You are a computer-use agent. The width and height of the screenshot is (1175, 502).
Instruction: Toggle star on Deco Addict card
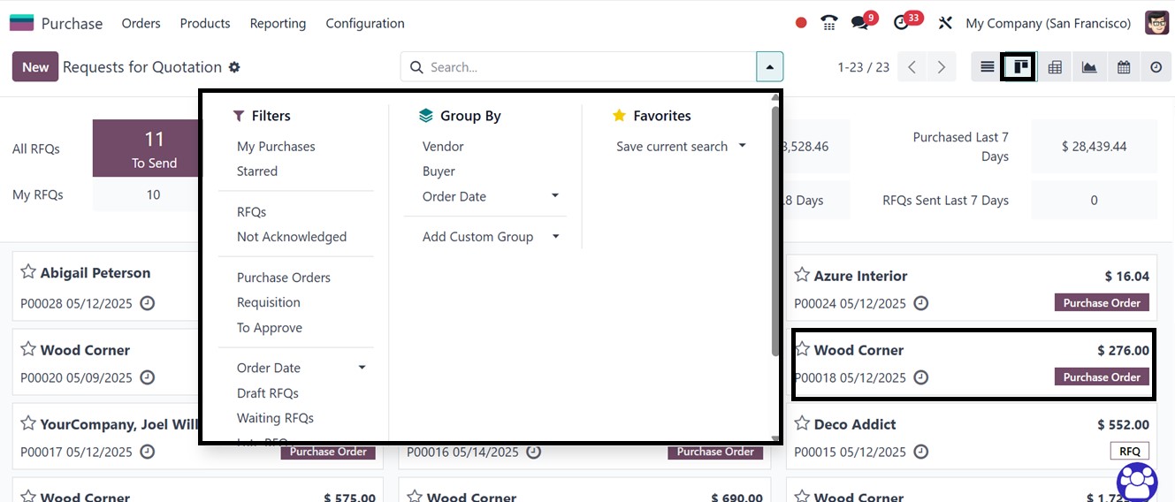click(x=802, y=423)
